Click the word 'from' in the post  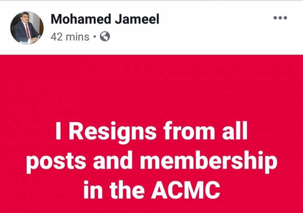pyautogui.click(x=189, y=131)
